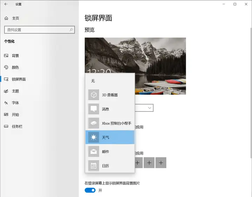Click the 个性化 section heading

click(x=9, y=41)
